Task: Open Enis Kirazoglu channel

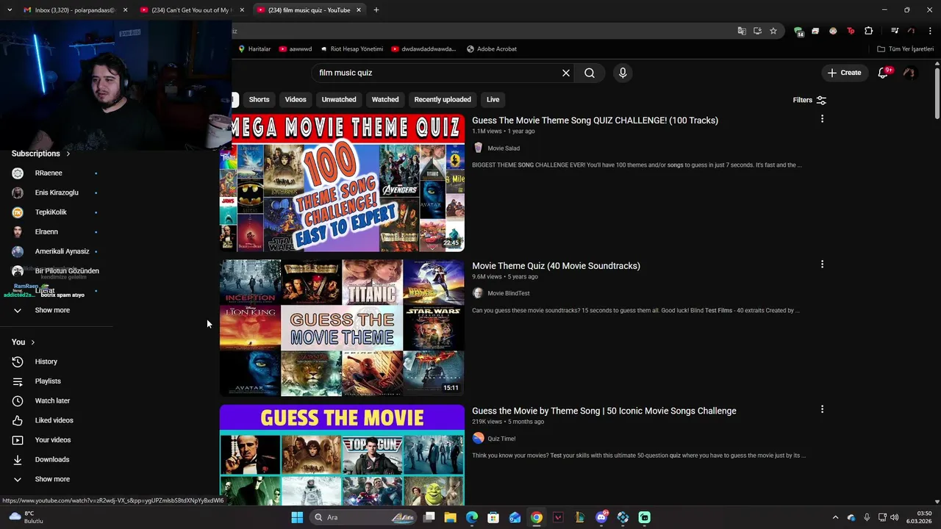Action: (x=56, y=192)
